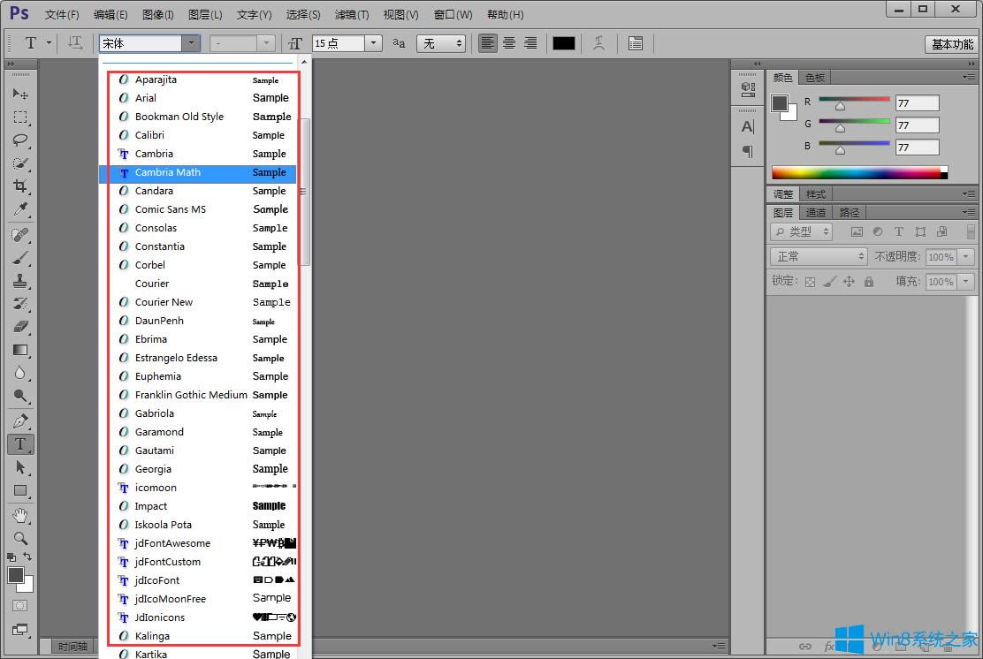Open the font size dropdown
983x659 pixels.
[373, 43]
